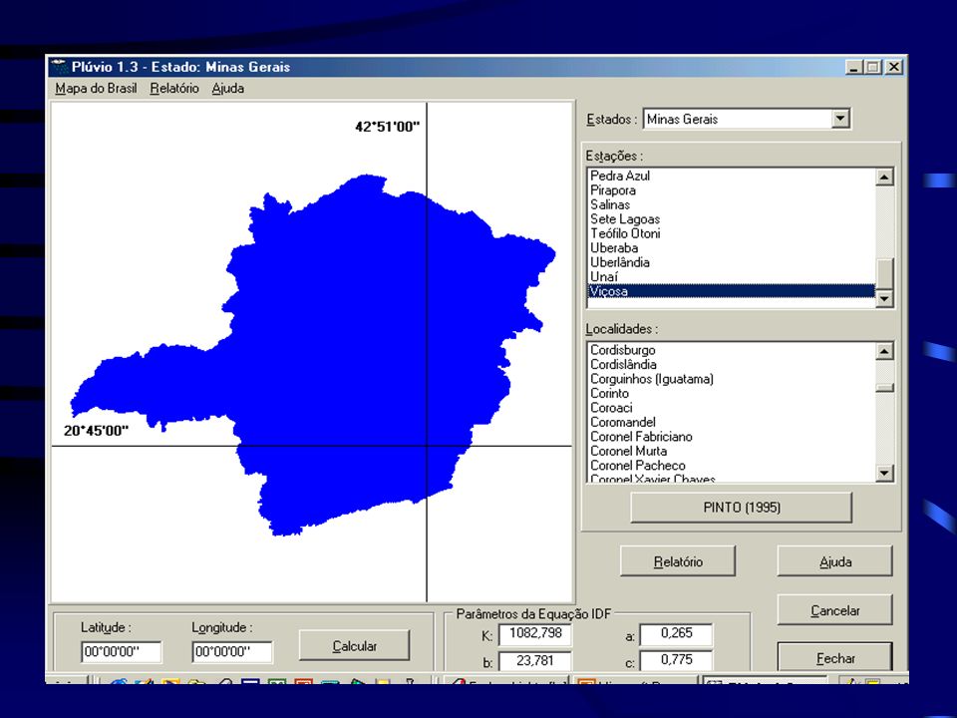
Task: Click the PINTO (1995) button
Action: (742, 508)
